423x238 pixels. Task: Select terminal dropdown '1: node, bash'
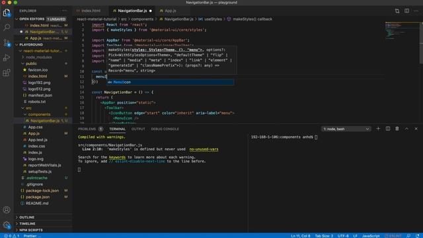pos(346,129)
